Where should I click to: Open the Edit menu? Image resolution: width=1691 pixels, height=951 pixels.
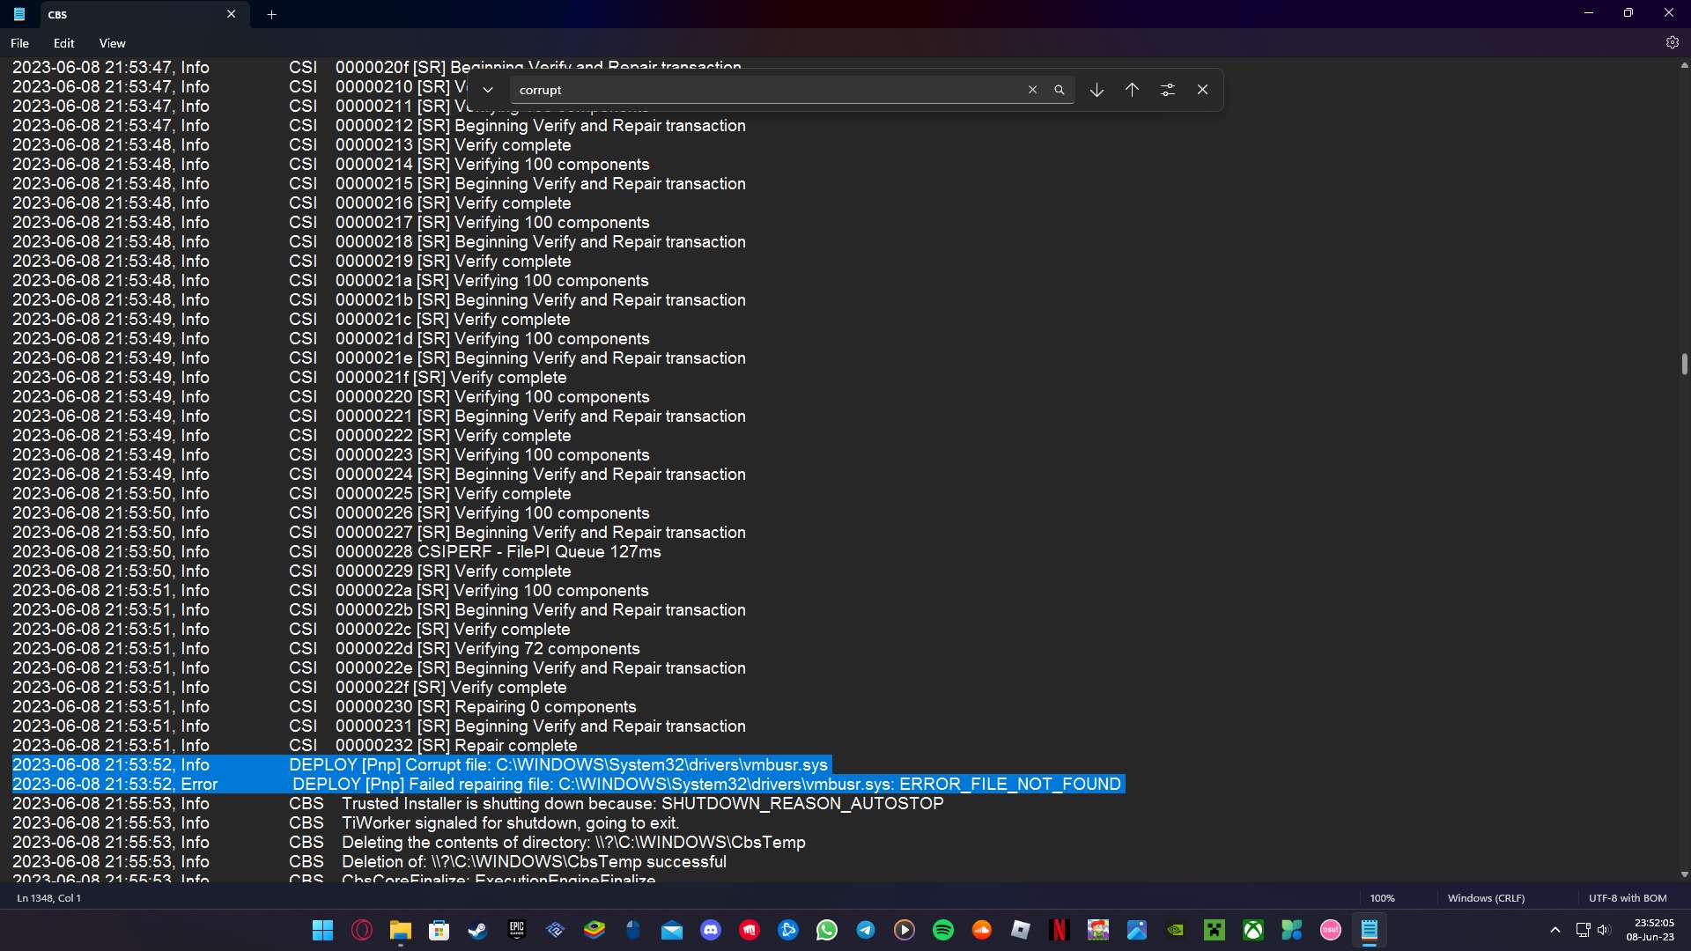(x=62, y=43)
